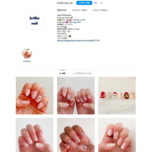
Task: Open the beauty.hotpepper.jp profile link
Action: coord(78,40)
